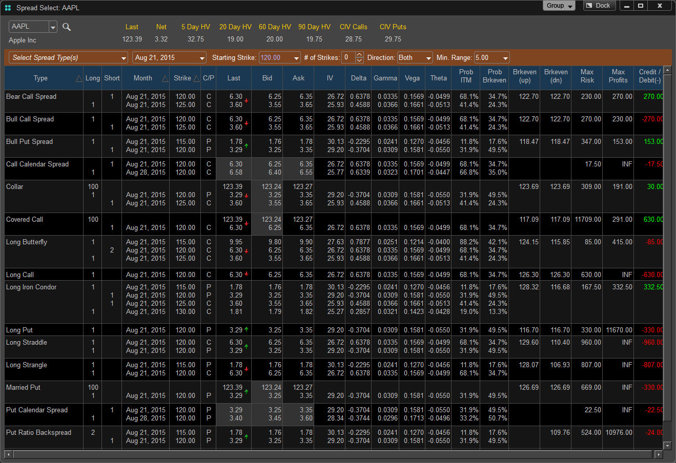Viewport: 676px width, 463px height.
Task: Click the vertical scrollbar up arrow
Action: click(x=667, y=70)
